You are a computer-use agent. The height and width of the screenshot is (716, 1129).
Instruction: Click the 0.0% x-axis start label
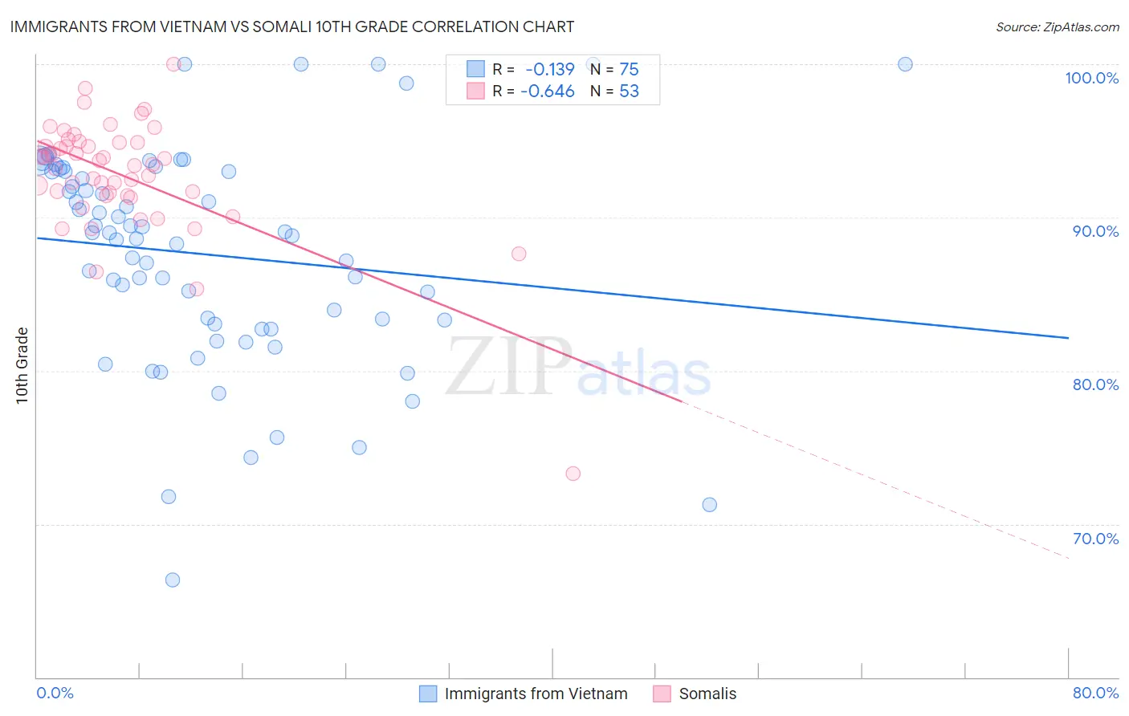click(x=55, y=693)
